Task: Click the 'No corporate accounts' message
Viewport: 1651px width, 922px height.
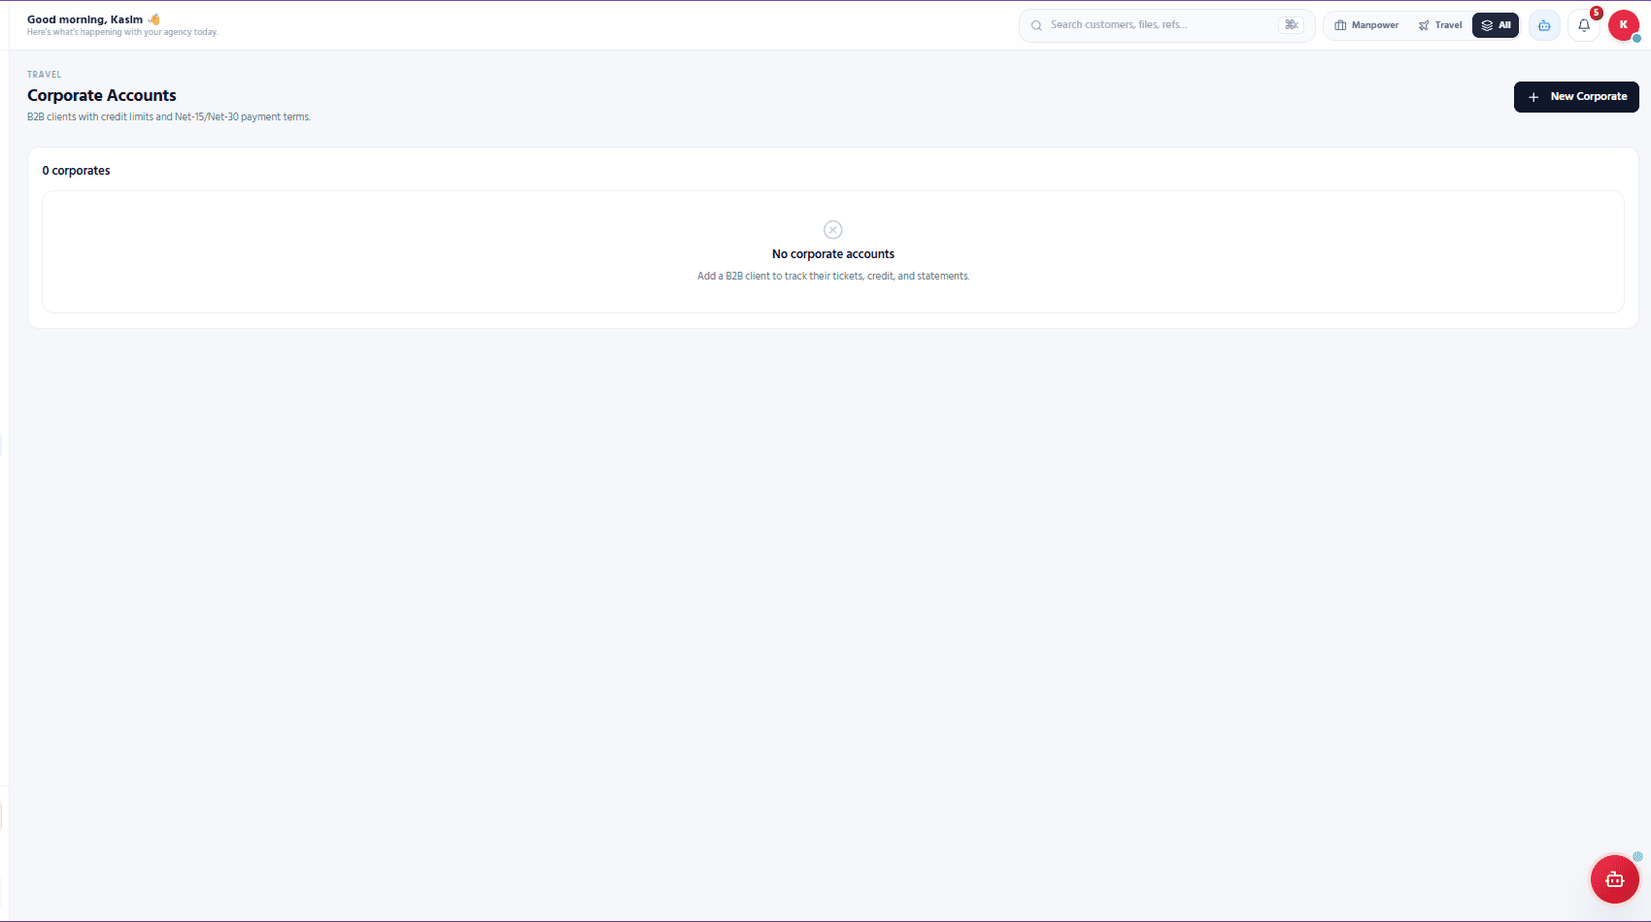Action: pos(833,254)
